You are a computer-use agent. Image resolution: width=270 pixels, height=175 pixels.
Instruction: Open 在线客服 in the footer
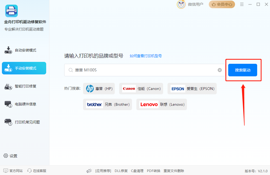(x=37, y=171)
